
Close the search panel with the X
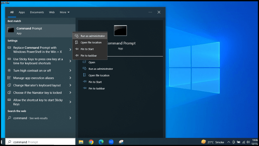[x=159, y=12]
